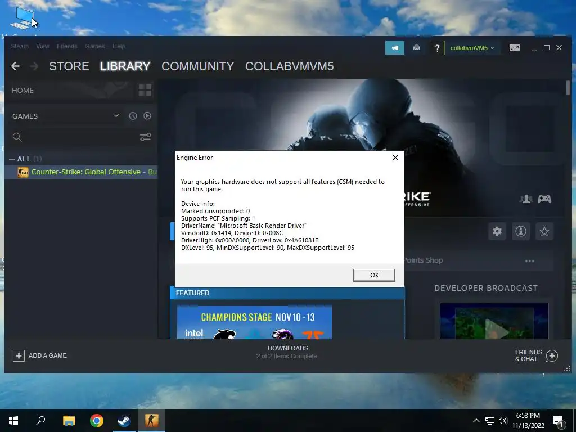This screenshot has height=432, width=576.
Task: Open Champions Stage featured banner
Action: click(x=255, y=322)
